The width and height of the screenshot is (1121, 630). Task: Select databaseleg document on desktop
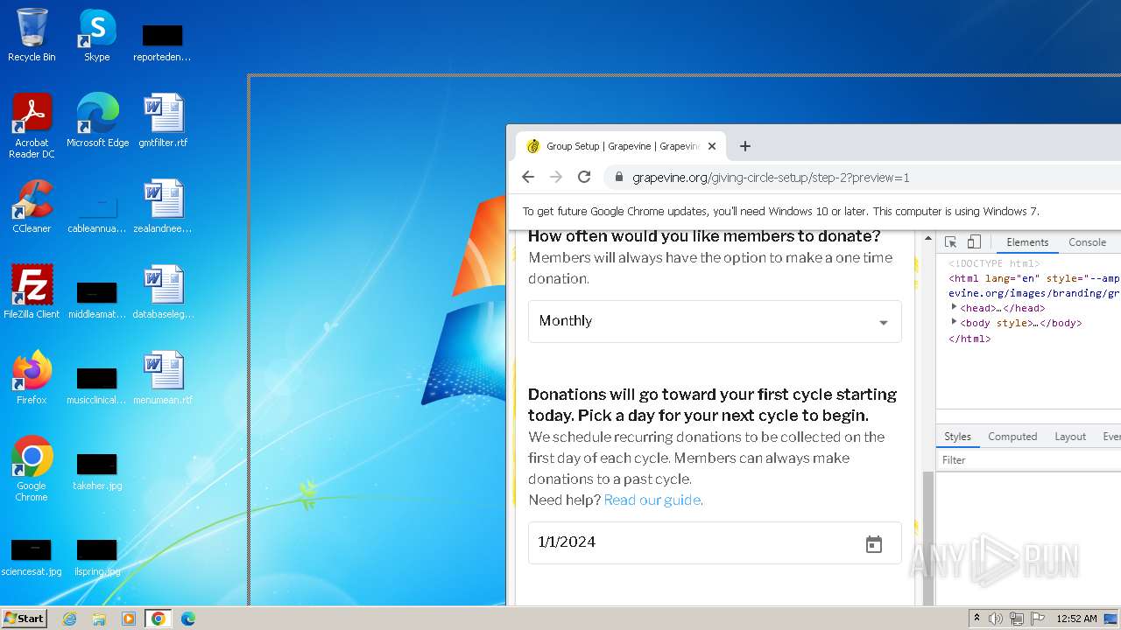pyautogui.click(x=163, y=292)
